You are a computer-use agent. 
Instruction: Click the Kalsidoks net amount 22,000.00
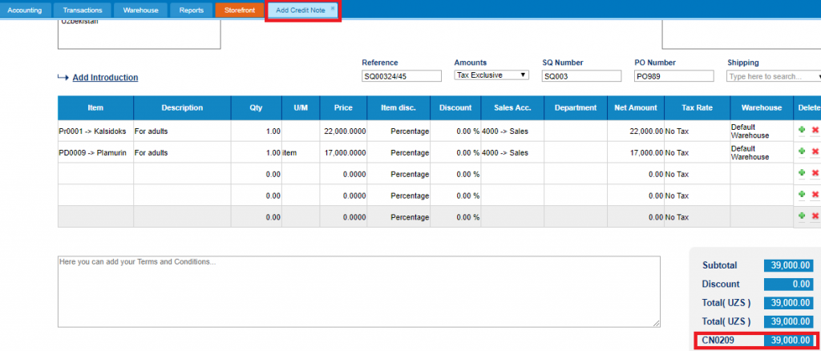(x=636, y=131)
